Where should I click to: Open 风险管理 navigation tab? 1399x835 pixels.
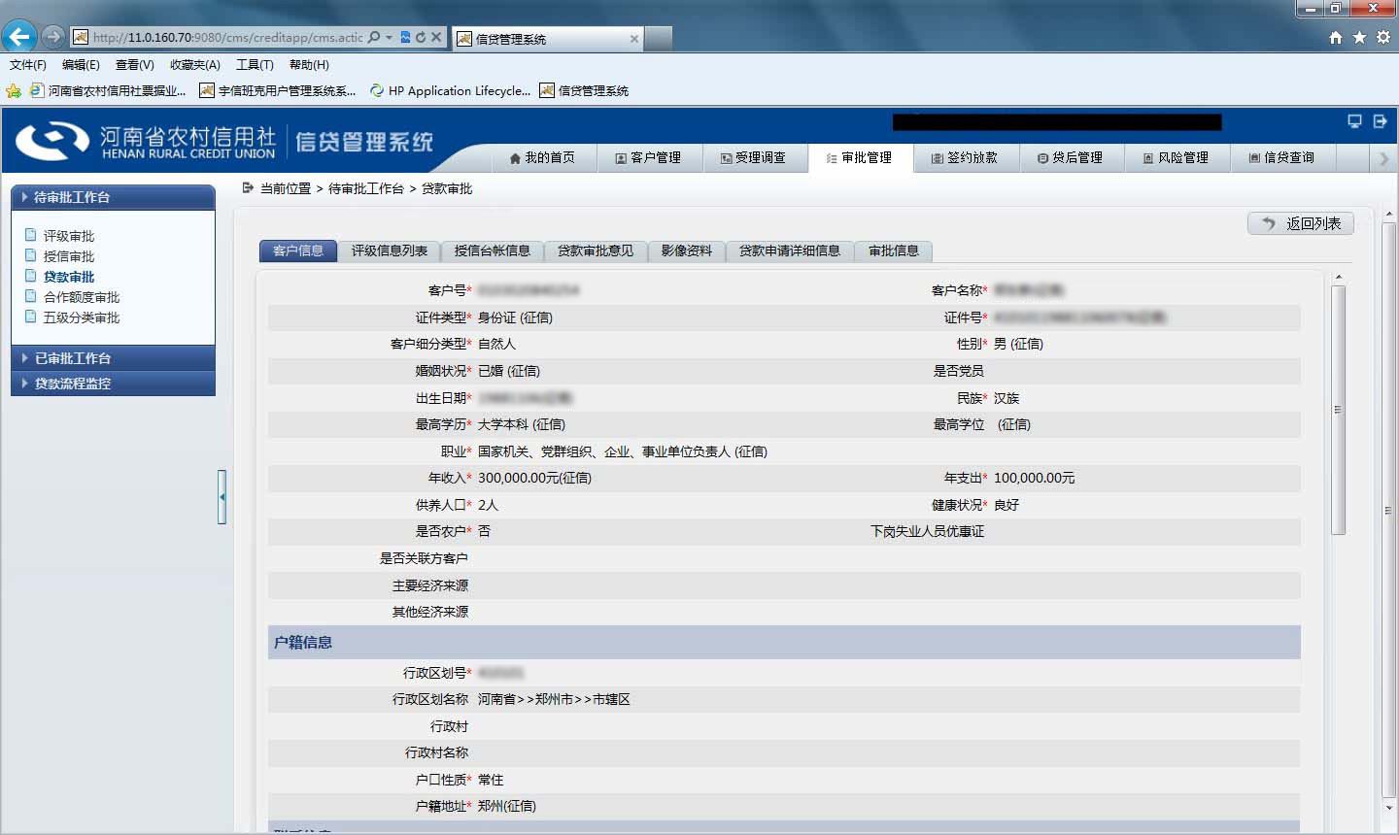click(x=1177, y=157)
